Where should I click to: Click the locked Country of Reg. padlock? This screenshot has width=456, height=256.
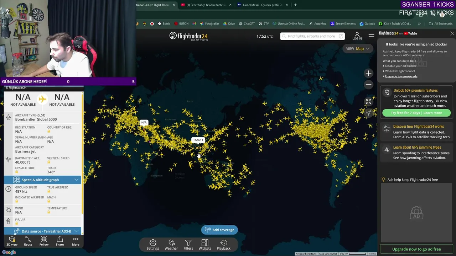(48, 132)
